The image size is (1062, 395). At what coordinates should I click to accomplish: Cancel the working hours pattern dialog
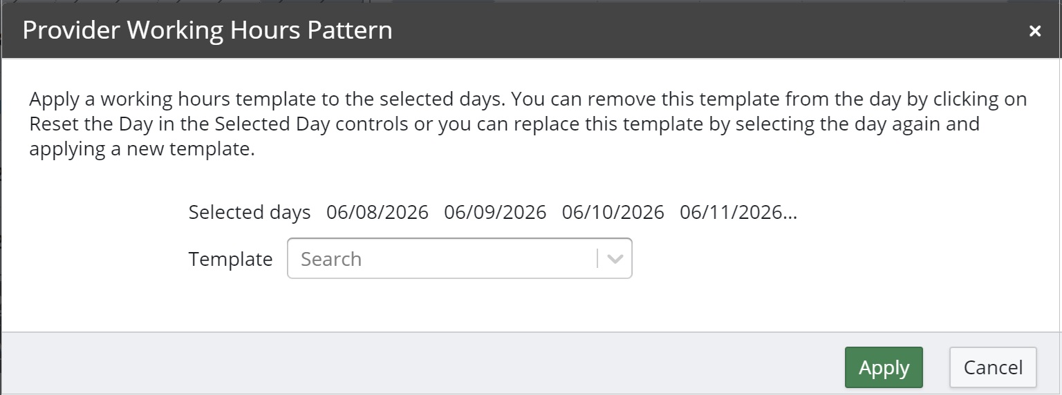pos(993,367)
